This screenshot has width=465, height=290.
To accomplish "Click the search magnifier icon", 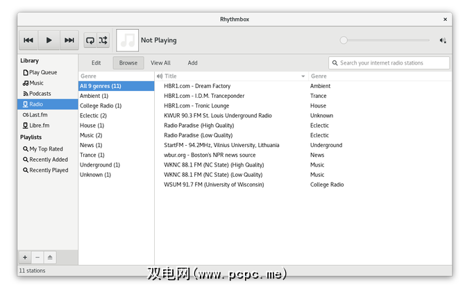I will click(335, 63).
